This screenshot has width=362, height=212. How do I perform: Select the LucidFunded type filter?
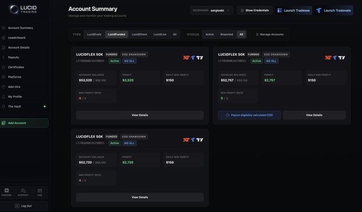(117, 35)
